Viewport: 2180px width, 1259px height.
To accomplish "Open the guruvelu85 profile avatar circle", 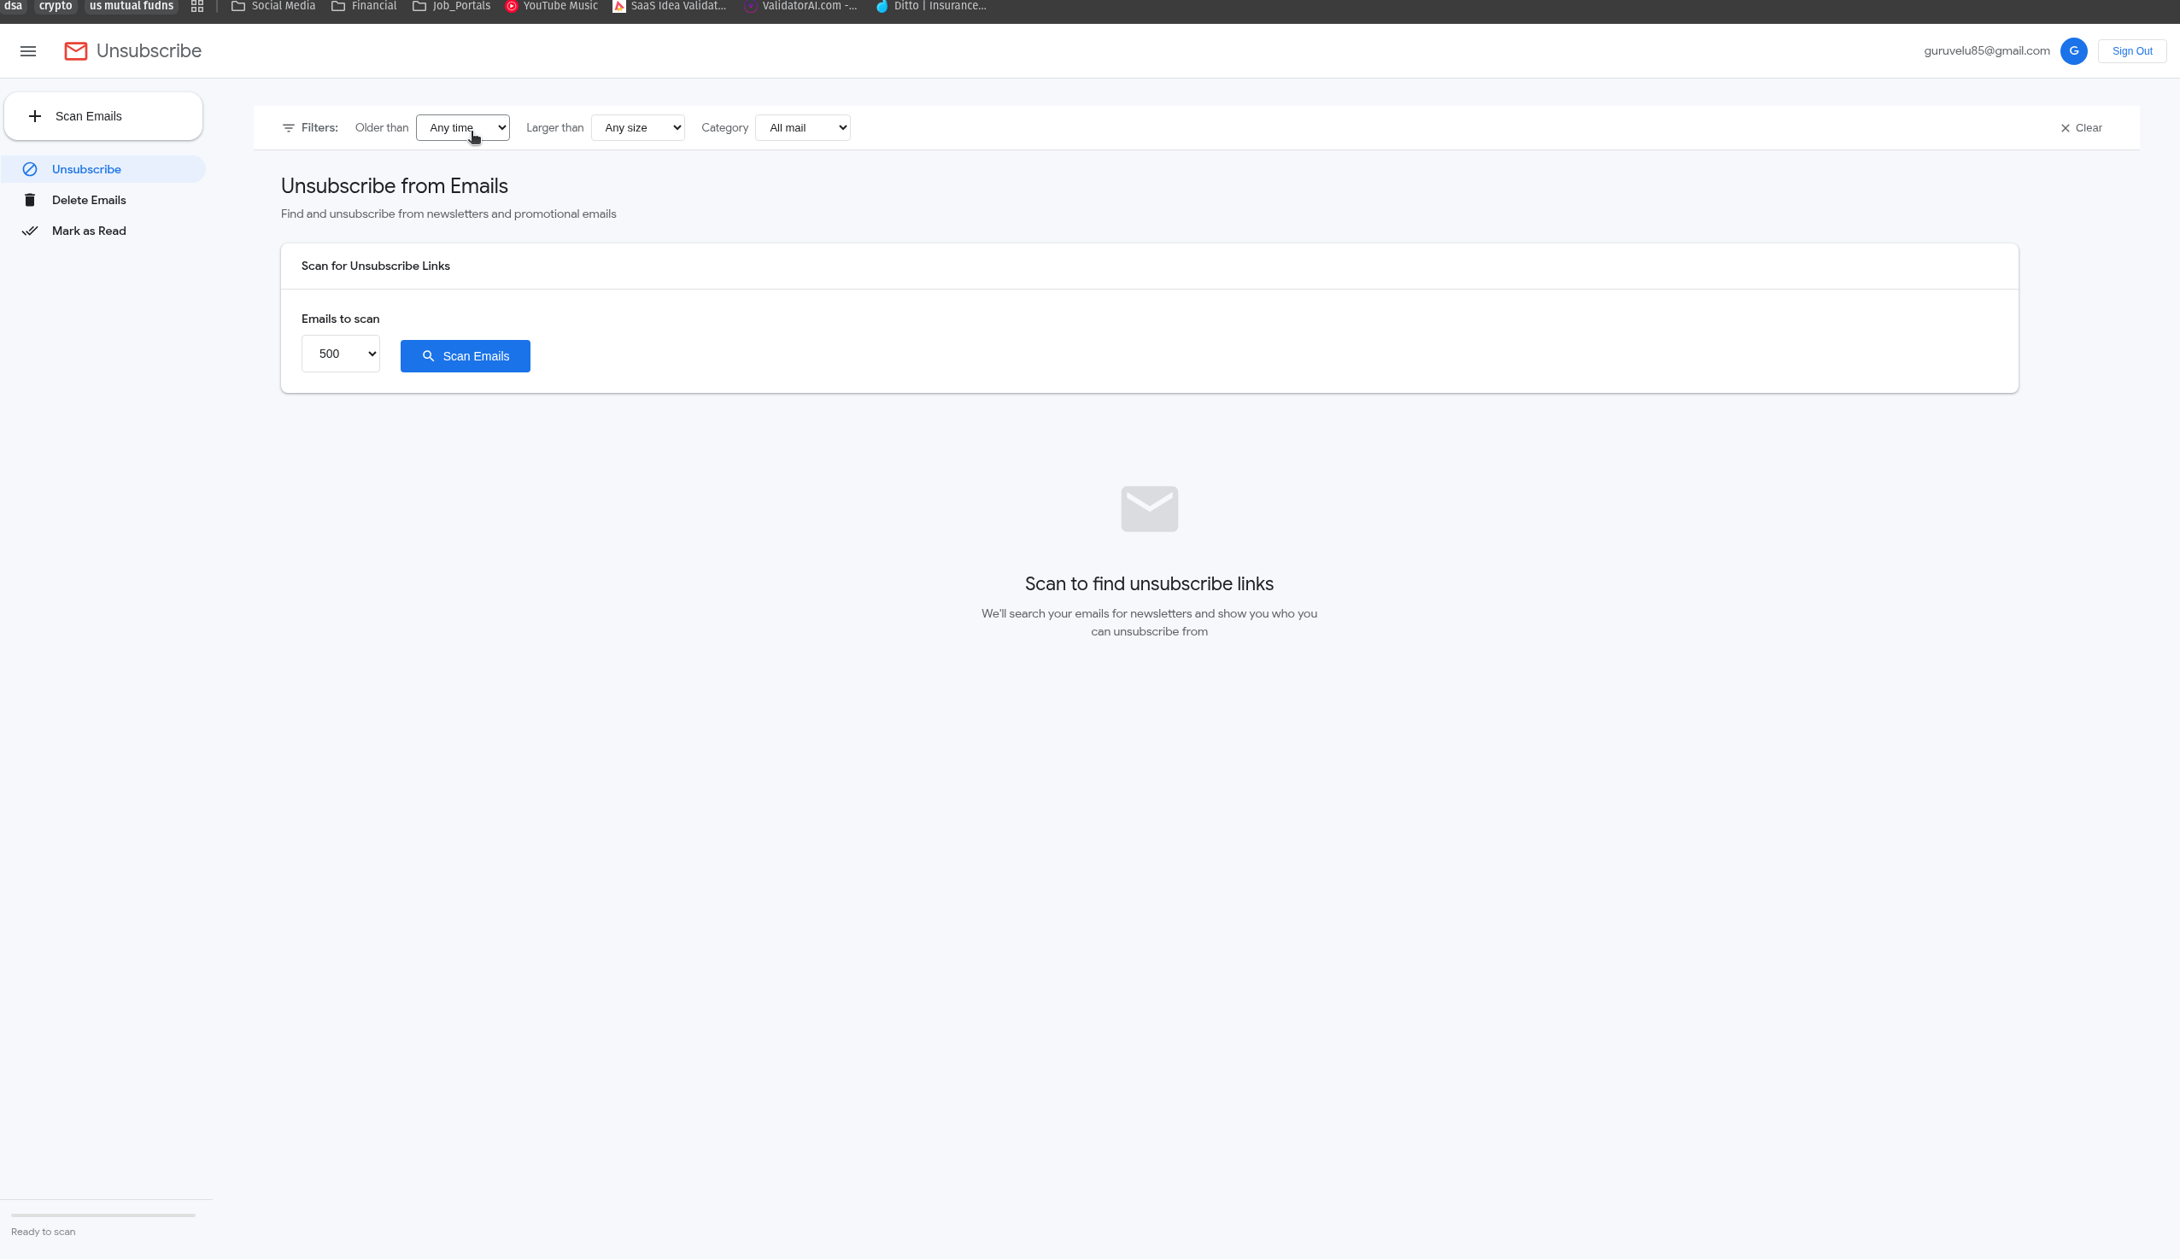I will [2073, 50].
